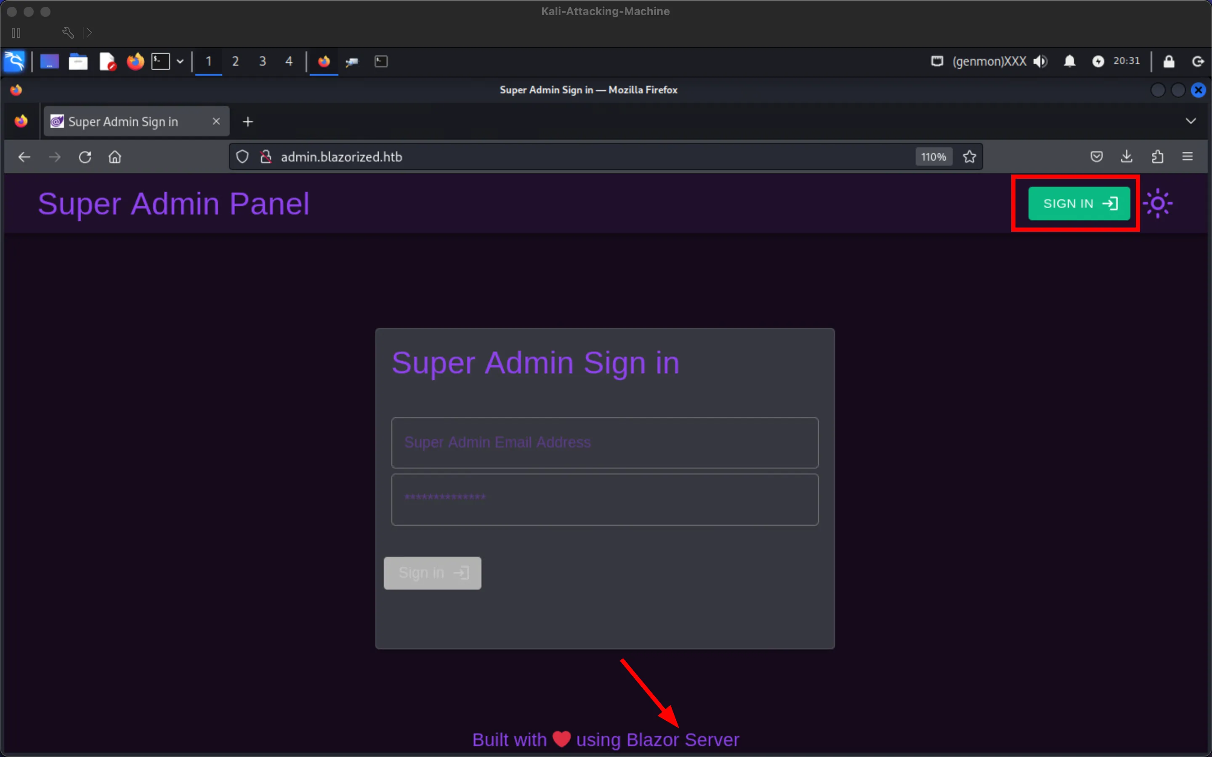Reset the 110% zoom level
The height and width of the screenshot is (757, 1212).
(933, 157)
